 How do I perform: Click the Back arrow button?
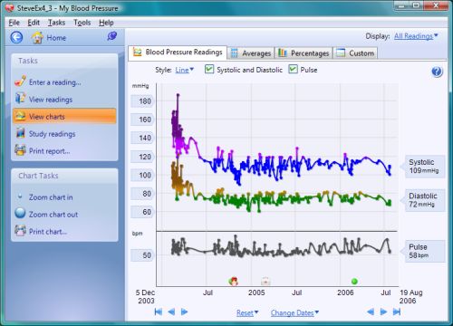(16, 37)
